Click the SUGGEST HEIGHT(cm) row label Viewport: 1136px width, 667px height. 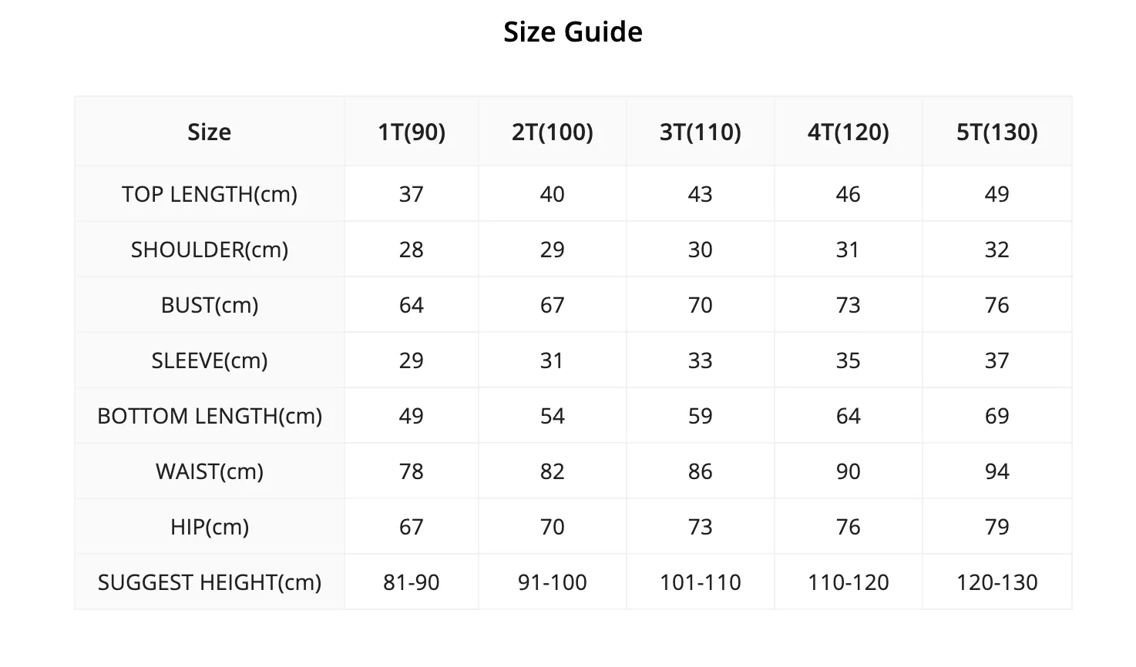click(210, 582)
